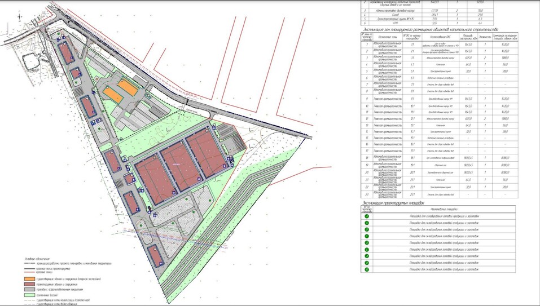Select the last green circle marker in sites table
The width and height of the screenshot is (540, 306).
[367, 269]
